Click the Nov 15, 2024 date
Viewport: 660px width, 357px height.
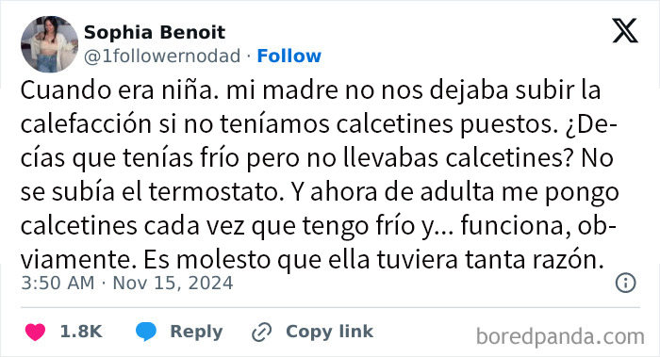(x=173, y=283)
